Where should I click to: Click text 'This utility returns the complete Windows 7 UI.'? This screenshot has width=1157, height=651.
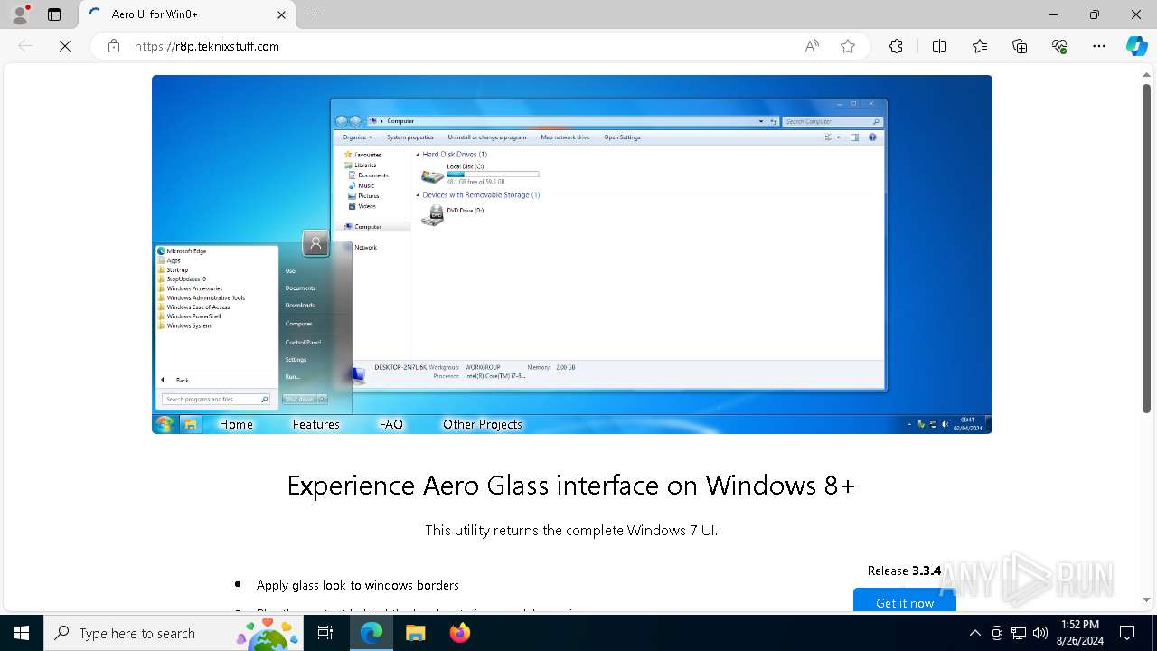coord(571,531)
